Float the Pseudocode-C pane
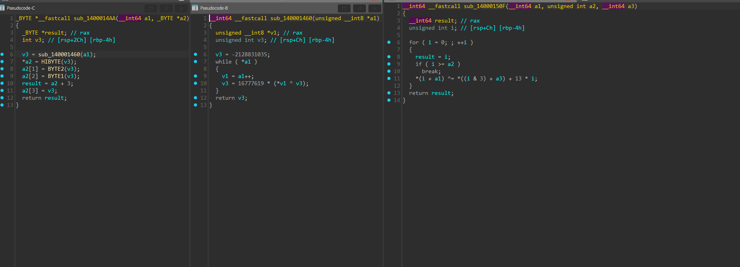740x267 pixels. (166, 8)
